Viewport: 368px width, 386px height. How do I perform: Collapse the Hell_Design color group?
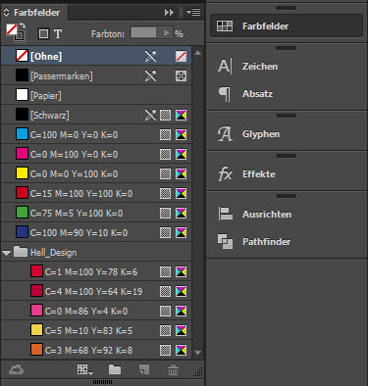click(x=7, y=253)
